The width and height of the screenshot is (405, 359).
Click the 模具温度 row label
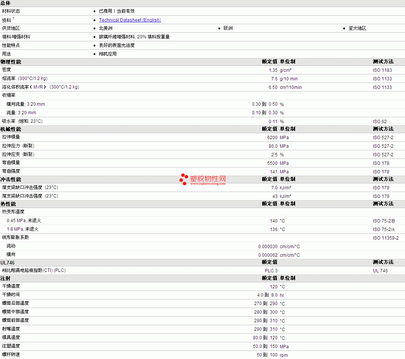(11, 337)
